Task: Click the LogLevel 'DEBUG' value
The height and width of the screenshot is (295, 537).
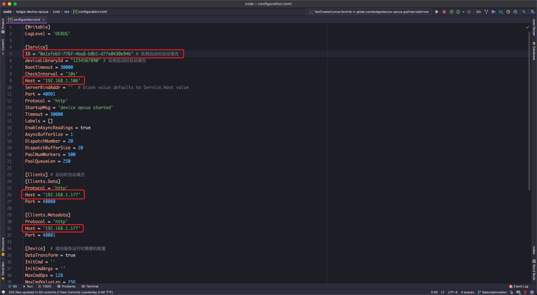Action: (62, 34)
